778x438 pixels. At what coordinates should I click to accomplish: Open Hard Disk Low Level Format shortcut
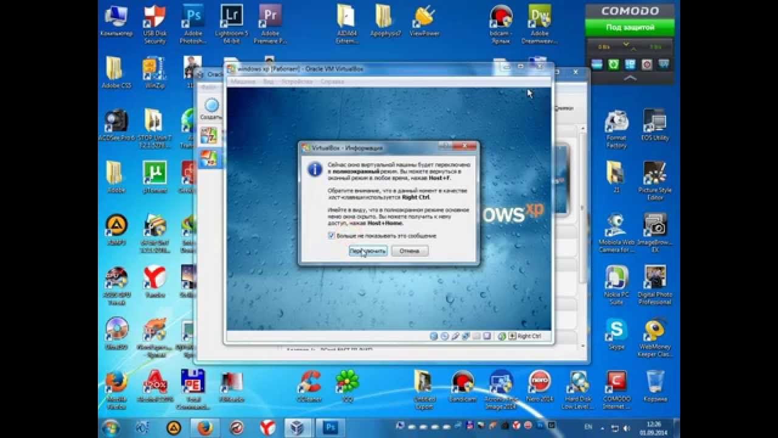pyautogui.click(x=577, y=389)
